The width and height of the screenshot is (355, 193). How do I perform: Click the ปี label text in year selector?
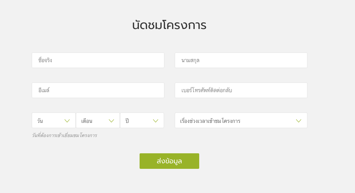point(127,120)
